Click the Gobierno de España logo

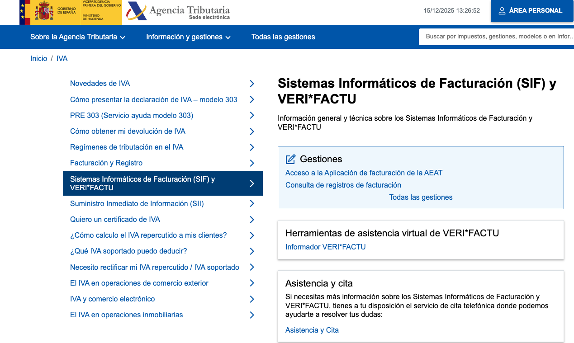[71, 12]
